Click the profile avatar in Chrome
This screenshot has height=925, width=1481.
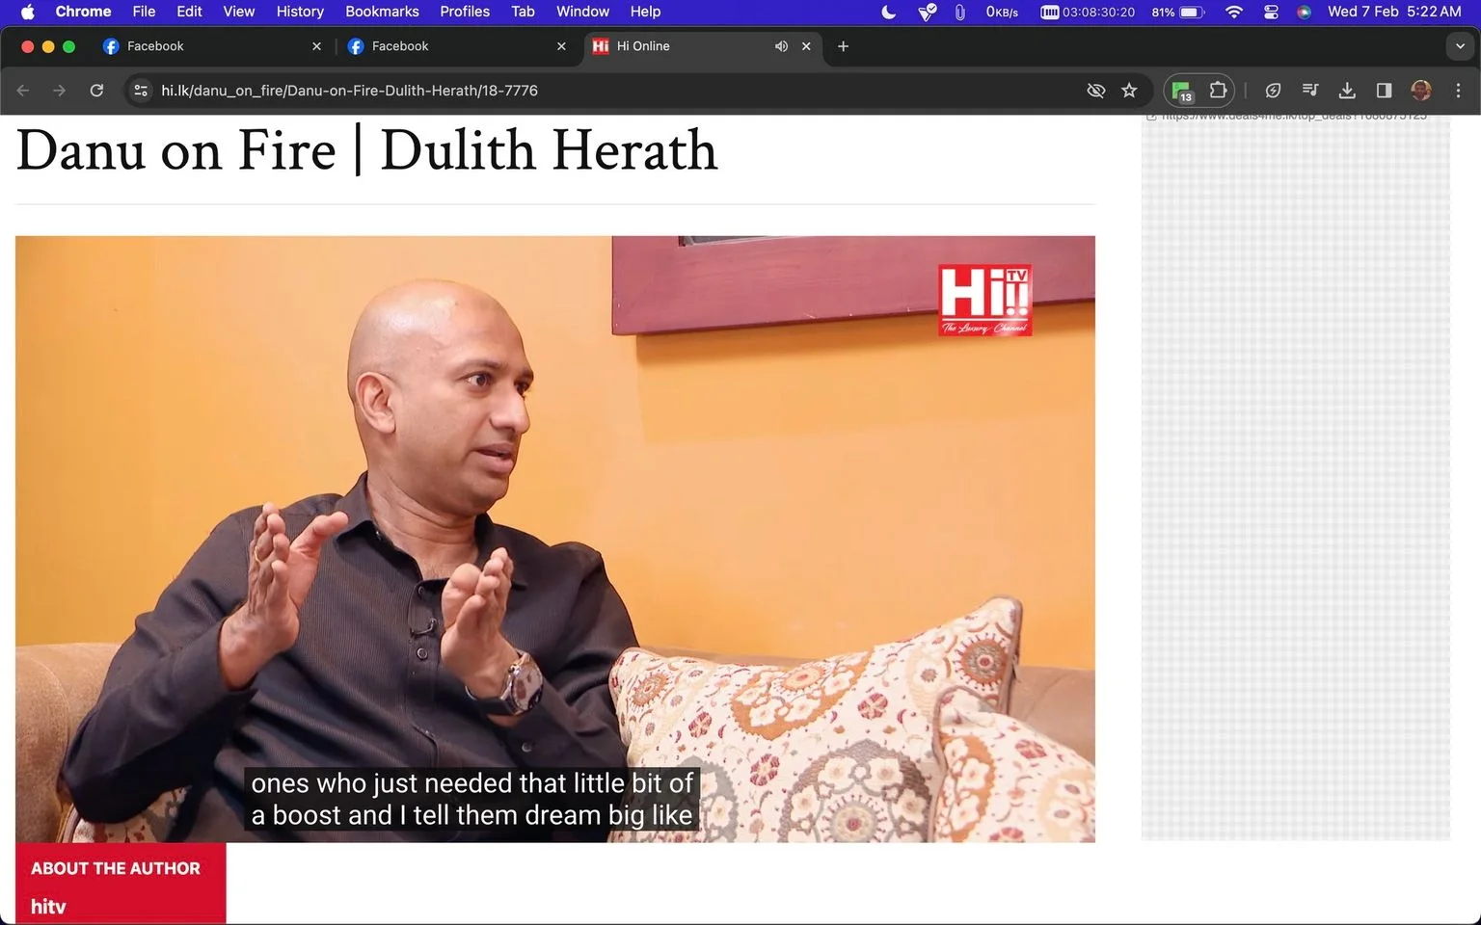pyautogui.click(x=1420, y=91)
